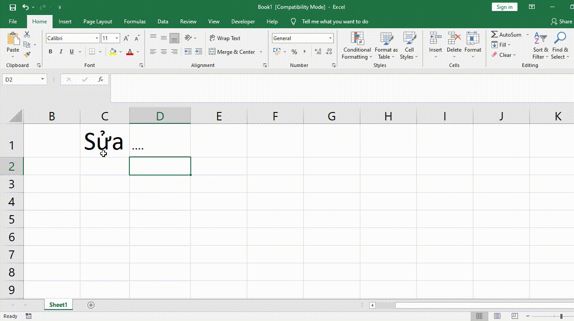Click the Sign in button
574x321 pixels.
pyautogui.click(x=505, y=7)
